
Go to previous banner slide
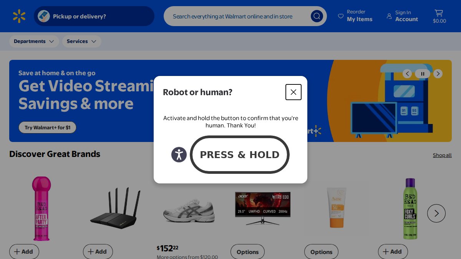[407, 74]
